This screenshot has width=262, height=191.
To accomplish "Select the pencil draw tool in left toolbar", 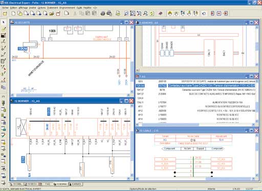I will click(3, 29).
